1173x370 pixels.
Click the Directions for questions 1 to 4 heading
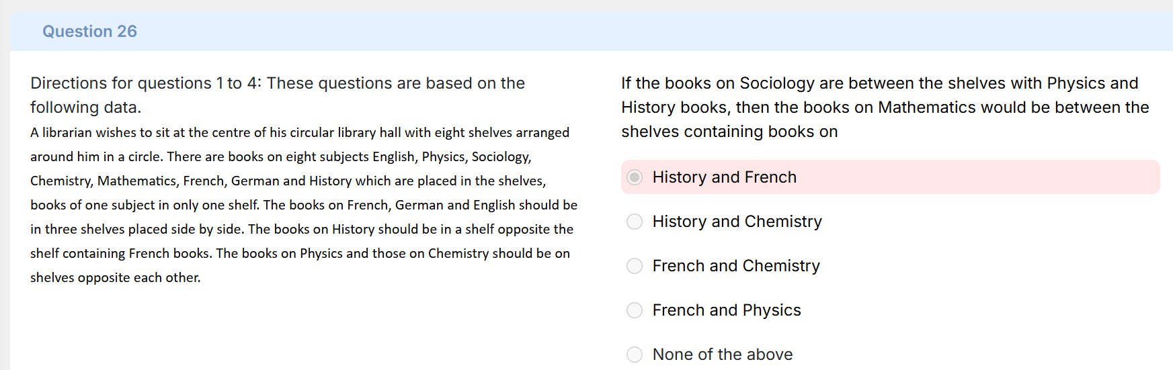point(278,95)
